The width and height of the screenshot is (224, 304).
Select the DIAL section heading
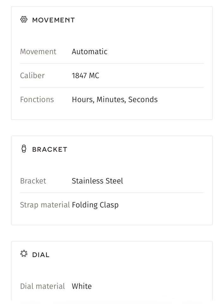pos(41,255)
